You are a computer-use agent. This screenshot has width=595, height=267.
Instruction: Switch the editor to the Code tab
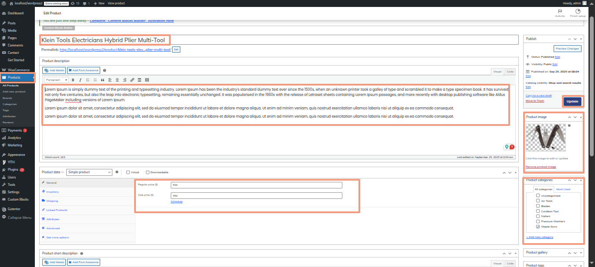510,72
